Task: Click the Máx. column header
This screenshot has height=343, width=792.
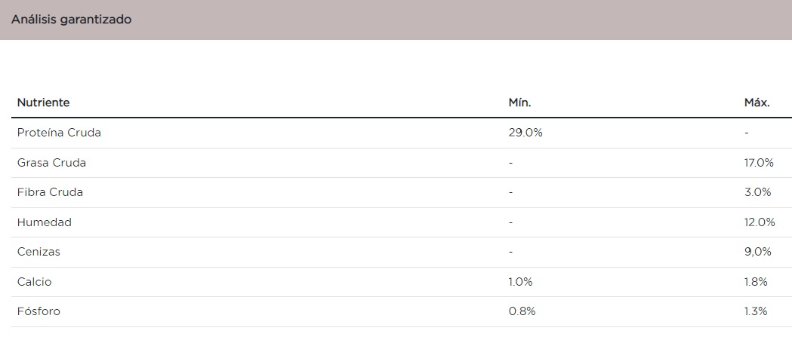Action: (x=757, y=103)
